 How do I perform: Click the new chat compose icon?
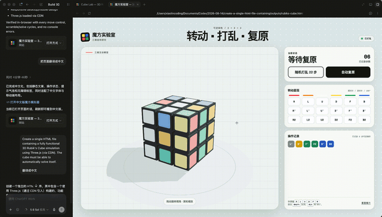(41, 4)
